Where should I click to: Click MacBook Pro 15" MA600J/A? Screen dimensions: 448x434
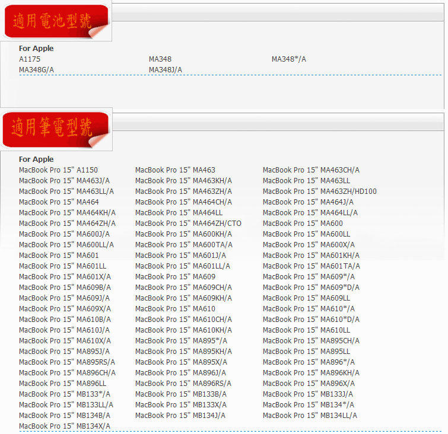click(x=64, y=234)
